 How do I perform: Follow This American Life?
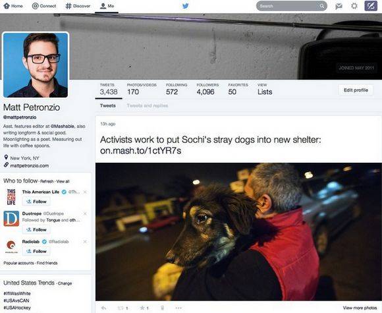[36, 202]
